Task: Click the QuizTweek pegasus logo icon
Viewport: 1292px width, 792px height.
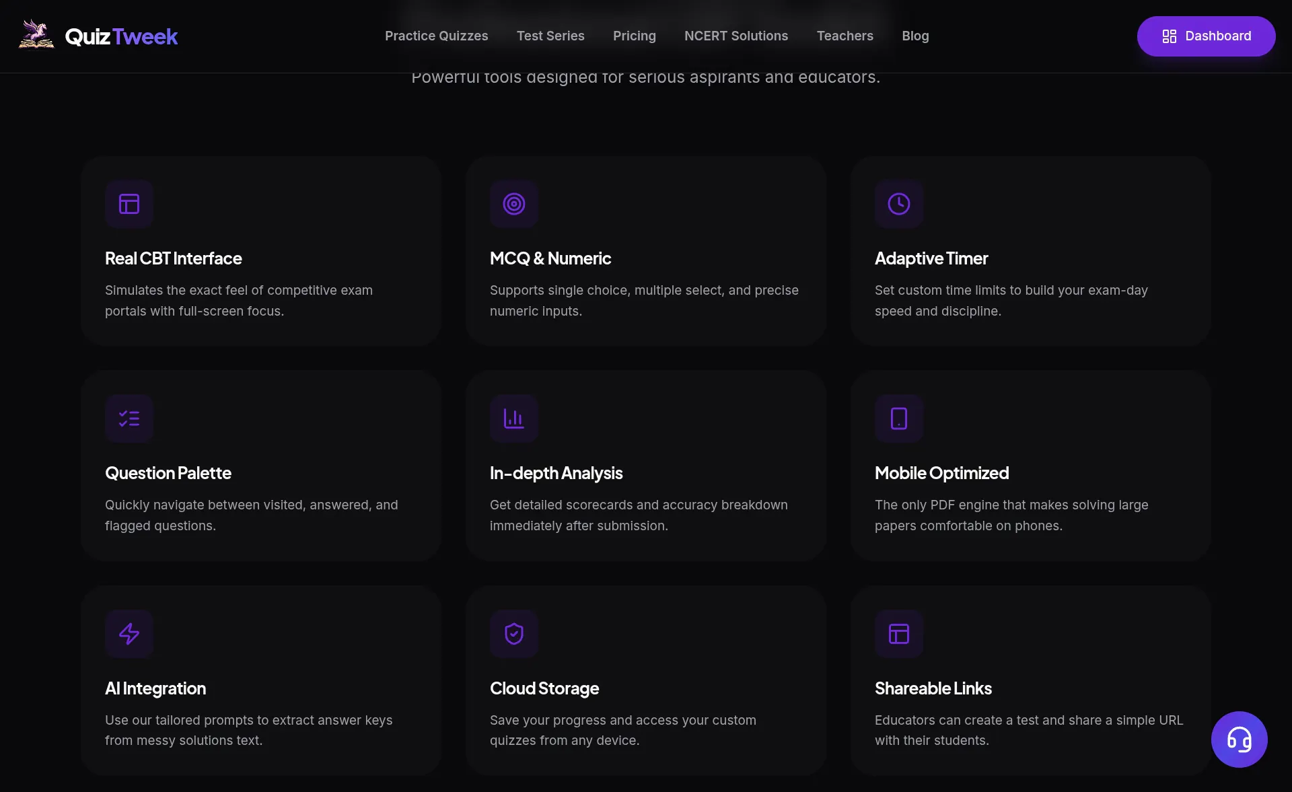Action: 36,34
